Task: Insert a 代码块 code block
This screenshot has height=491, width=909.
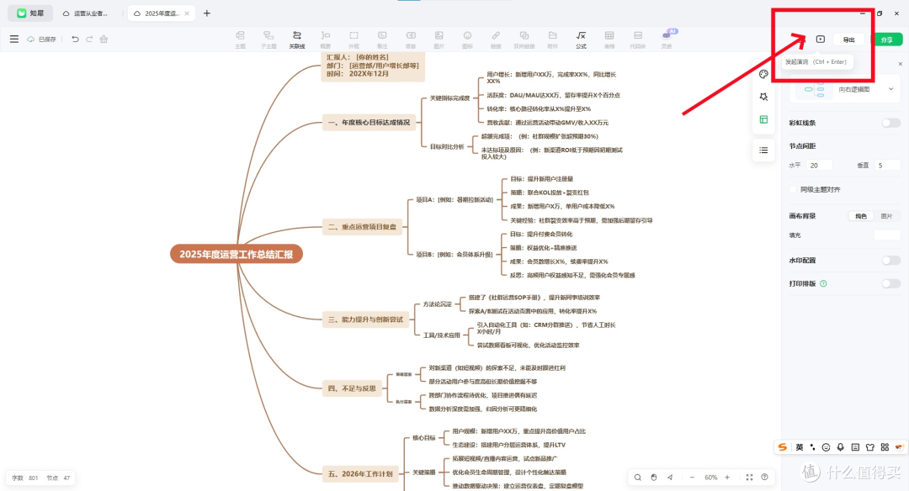Action: pyautogui.click(x=638, y=40)
